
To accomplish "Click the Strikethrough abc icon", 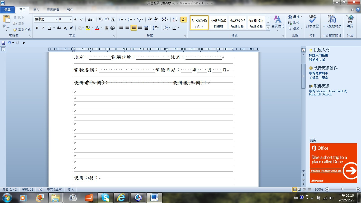I will pyautogui.click(x=59, y=28).
